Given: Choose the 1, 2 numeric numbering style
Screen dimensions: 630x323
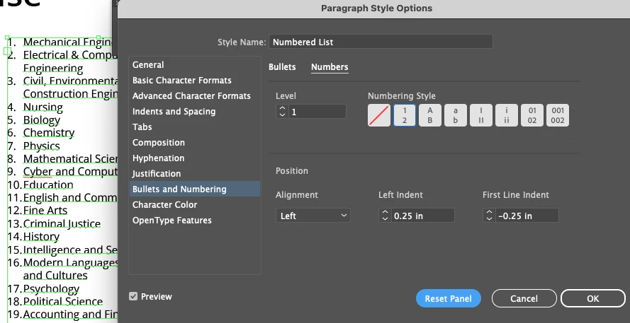Looking at the screenshot, I should point(405,115).
